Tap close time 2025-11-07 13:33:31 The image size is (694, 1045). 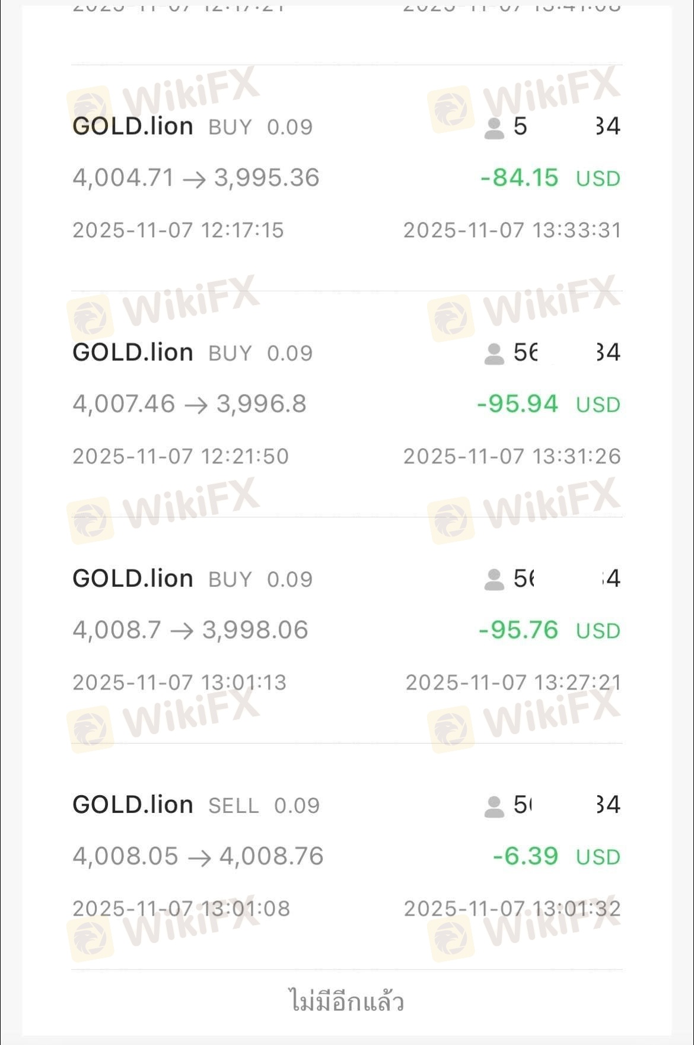point(512,230)
